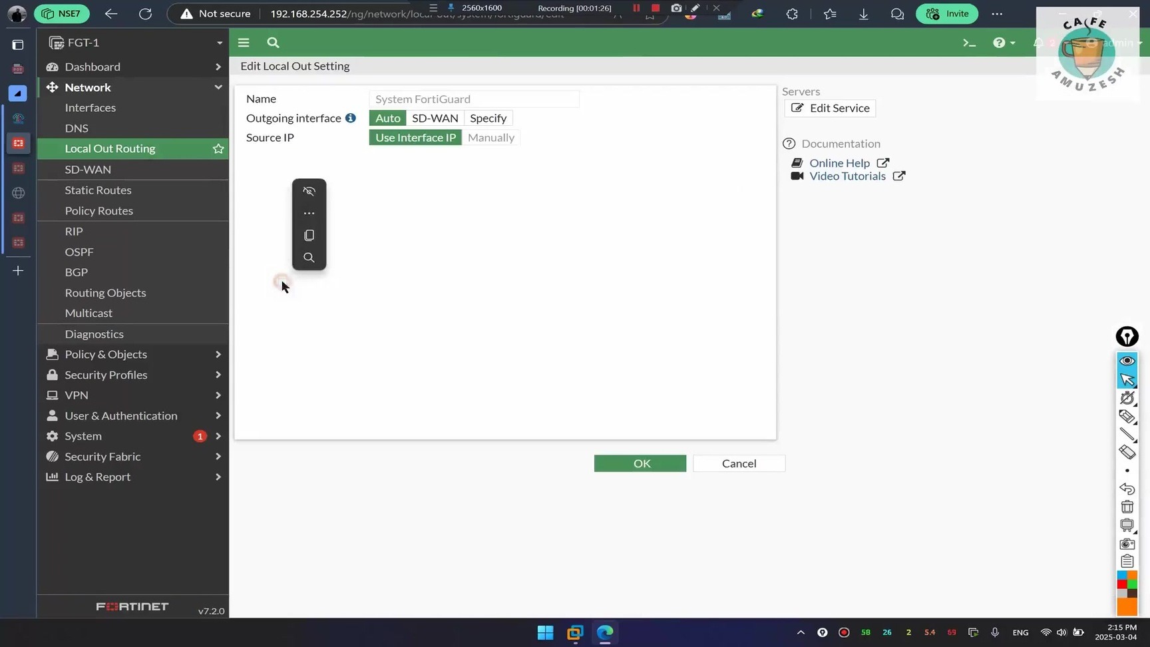This screenshot has height=647, width=1150.
Task: Expand the Dashboard menu
Action: point(133,67)
